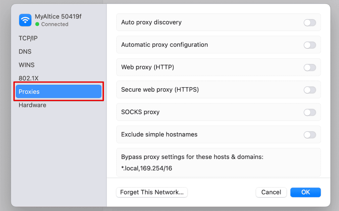339x211 pixels.
Task: Confirm changes with the OK button
Action: tap(305, 192)
